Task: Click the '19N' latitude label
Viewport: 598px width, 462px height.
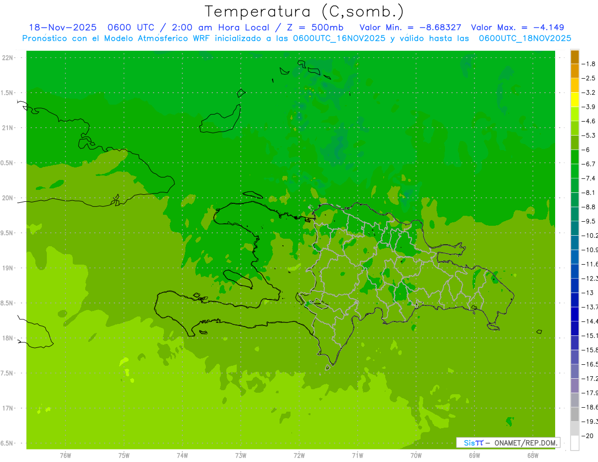Action: pos(7,268)
